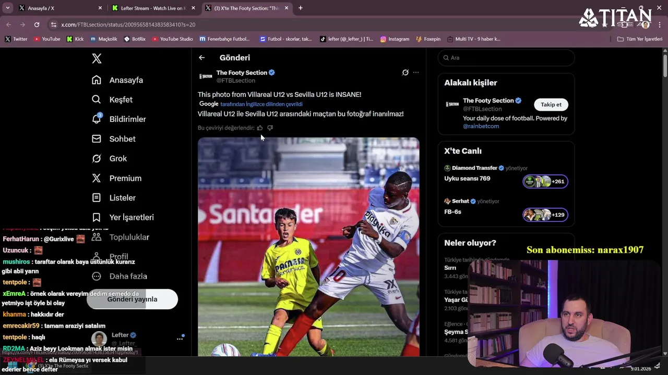668x375 pixels.
Task: Click the Grok icon on the post
Action: [x=405, y=72]
